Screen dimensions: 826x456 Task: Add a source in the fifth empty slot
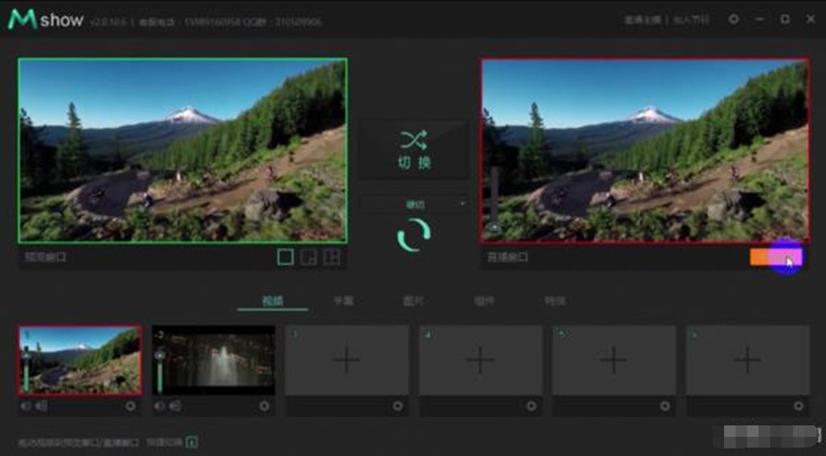[614, 360]
